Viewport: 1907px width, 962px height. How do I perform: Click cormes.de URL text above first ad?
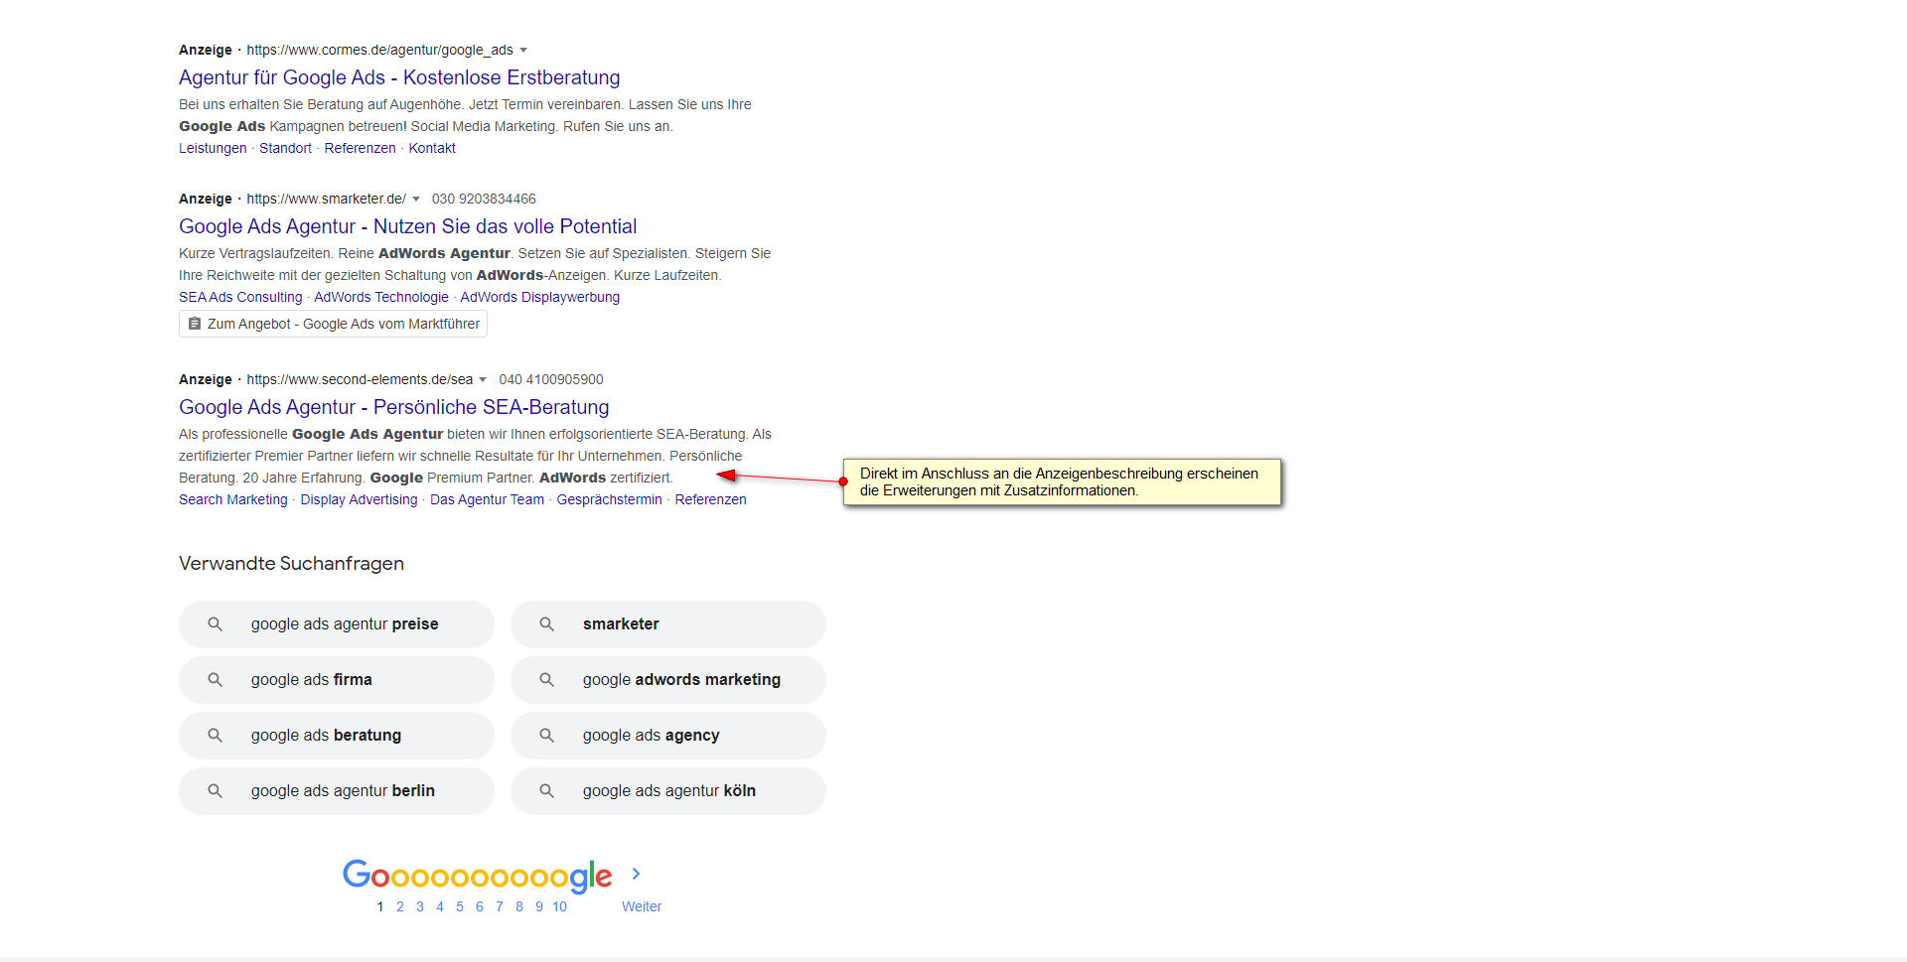click(x=379, y=50)
